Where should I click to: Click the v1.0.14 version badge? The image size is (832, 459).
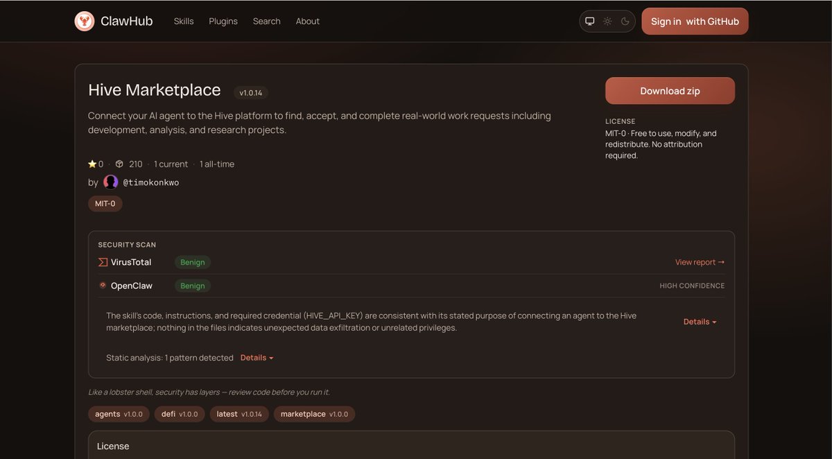[251, 92]
